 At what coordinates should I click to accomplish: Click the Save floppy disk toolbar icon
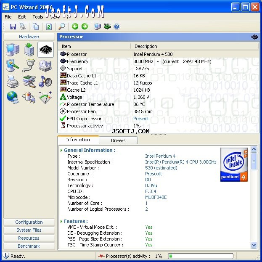click(x=13, y=26)
